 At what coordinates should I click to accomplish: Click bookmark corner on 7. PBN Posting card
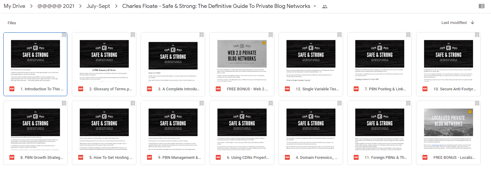408,35
